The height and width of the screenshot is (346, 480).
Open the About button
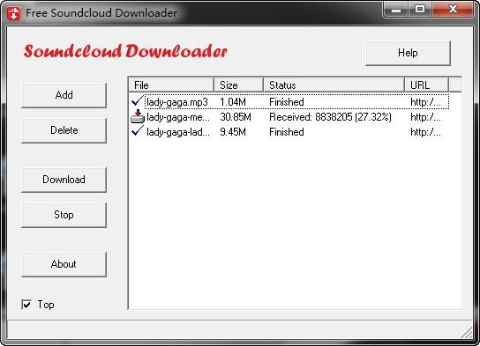(x=64, y=264)
